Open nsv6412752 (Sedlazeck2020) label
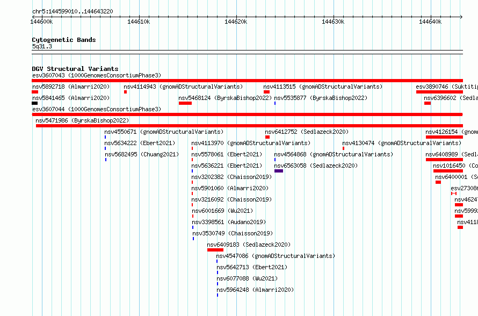Image resolution: width=478 pixels, height=316 pixels. [307, 132]
